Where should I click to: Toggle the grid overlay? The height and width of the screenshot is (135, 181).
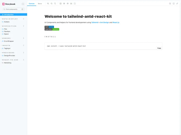[x=64, y=4]
